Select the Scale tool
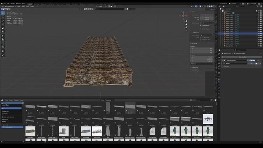This screenshot has width=263, height=148. [x=3, y=28]
